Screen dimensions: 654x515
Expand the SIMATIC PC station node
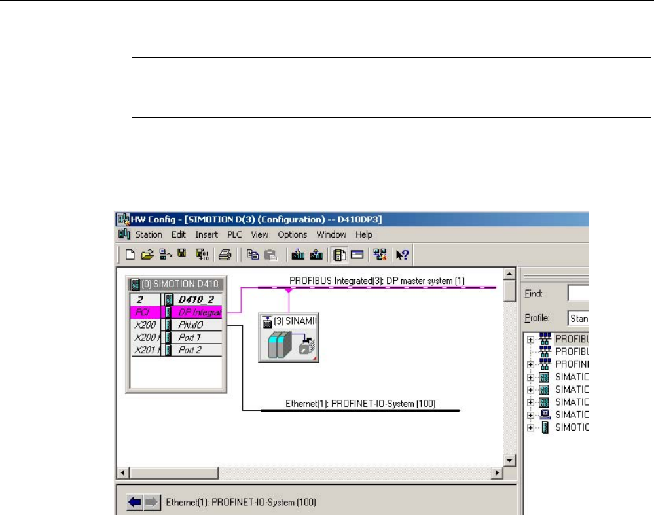(x=530, y=415)
